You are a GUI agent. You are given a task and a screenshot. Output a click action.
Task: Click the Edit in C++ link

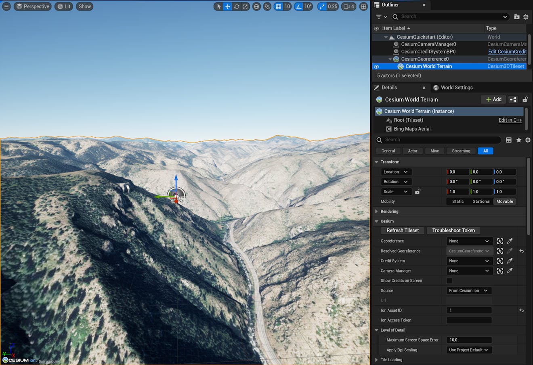510,120
